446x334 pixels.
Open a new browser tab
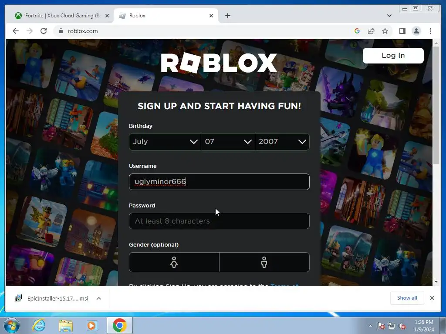[x=227, y=16]
